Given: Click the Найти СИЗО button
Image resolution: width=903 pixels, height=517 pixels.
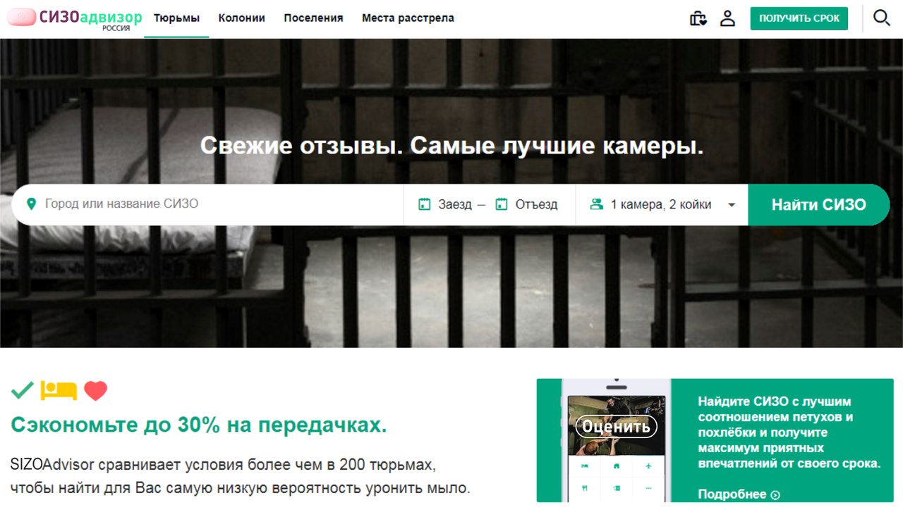Looking at the screenshot, I should pyautogui.click(x=818, y=205).
